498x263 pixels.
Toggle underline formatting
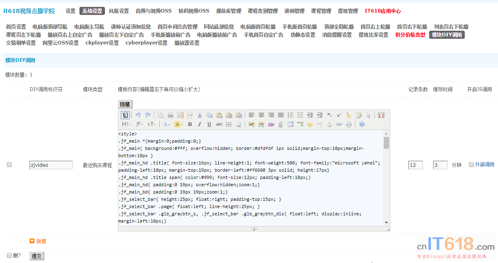209,124
